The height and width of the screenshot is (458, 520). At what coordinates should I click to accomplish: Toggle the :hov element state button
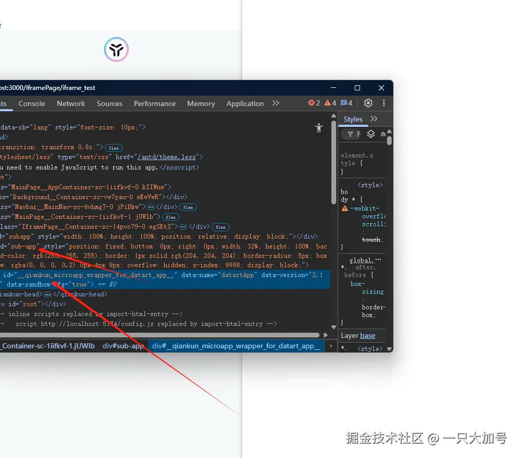tap(383, 134)
